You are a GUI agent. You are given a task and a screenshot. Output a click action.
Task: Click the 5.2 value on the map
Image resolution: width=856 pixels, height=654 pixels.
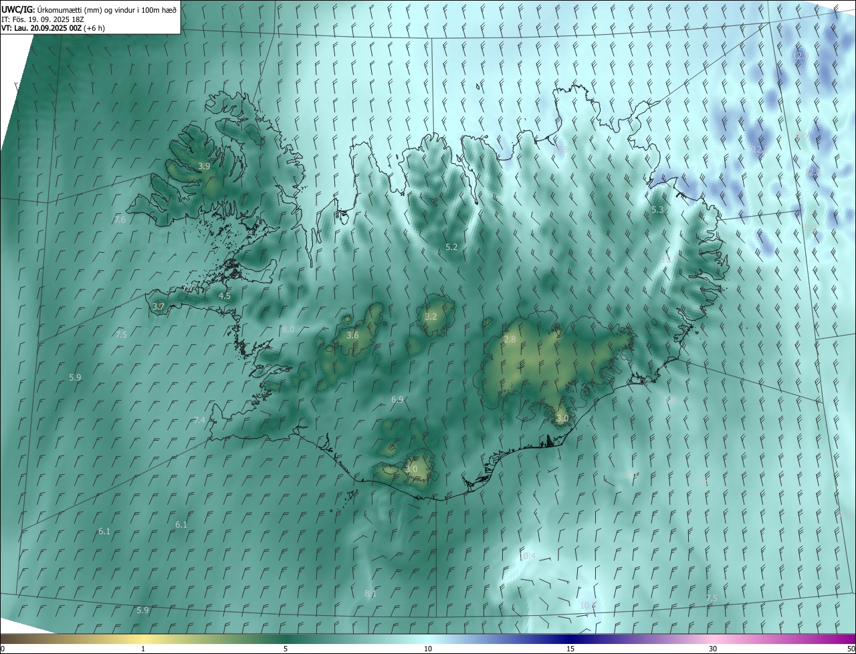coord(451,247)
